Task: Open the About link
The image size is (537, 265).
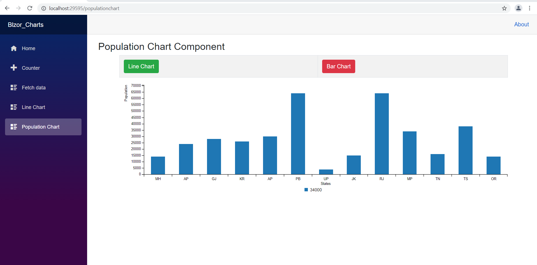Action: [x=521, y=24]
